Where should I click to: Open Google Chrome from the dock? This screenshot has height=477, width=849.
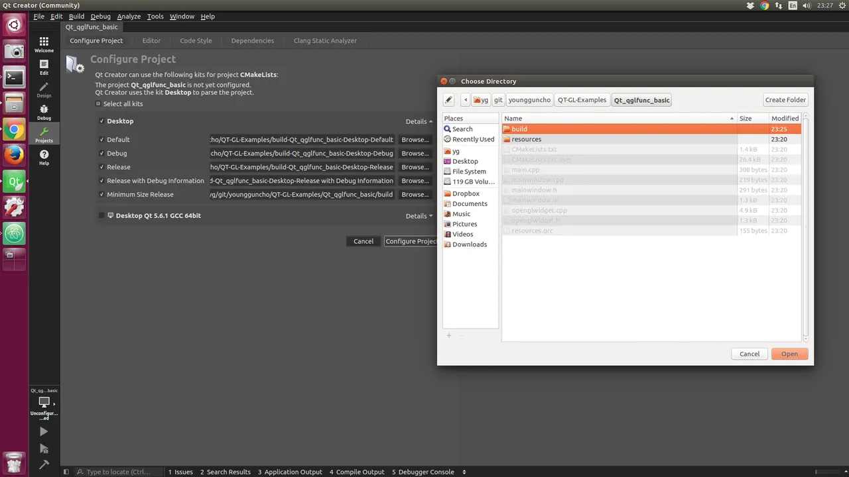point(14,130)
